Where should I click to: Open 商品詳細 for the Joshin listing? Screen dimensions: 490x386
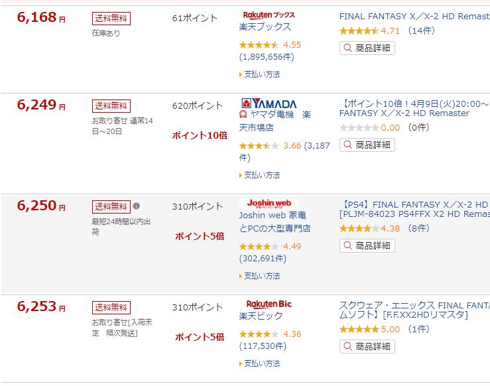point(367,245)
